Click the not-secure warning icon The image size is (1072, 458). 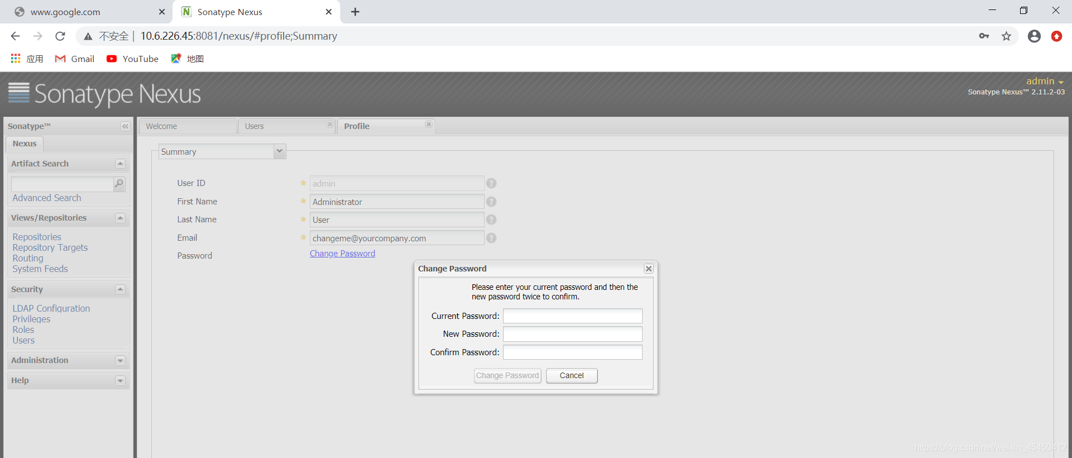click(88, 36)
